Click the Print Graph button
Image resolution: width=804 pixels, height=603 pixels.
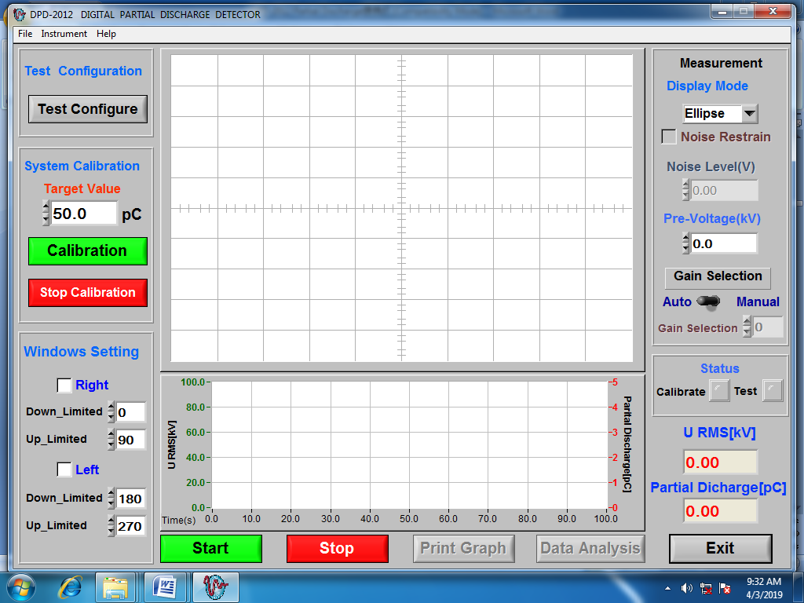coord(463,548)
